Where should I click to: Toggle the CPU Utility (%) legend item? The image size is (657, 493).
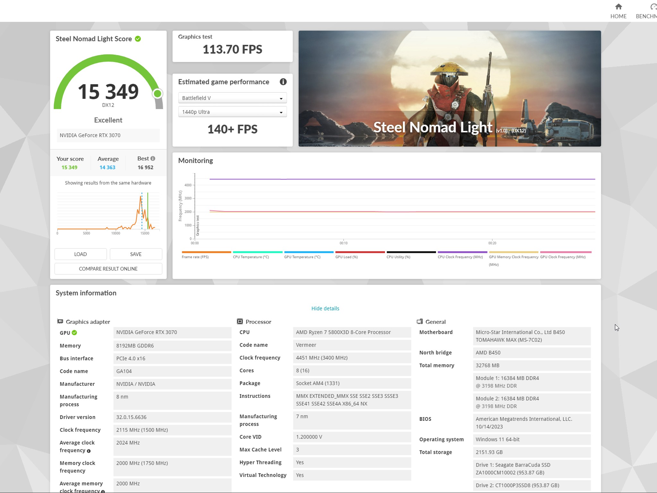tap(411, 255)
